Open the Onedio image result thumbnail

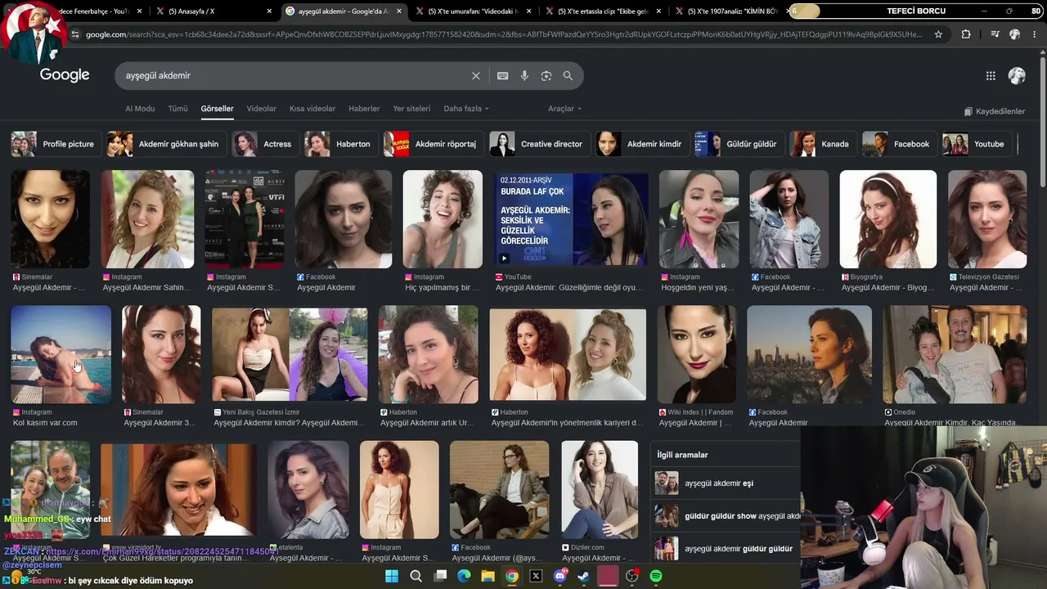click(x=955, y=354)
